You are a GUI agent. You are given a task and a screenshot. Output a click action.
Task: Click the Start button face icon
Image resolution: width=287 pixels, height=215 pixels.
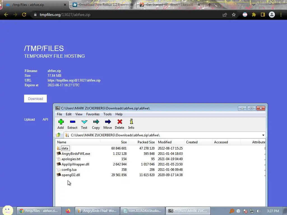tap(8, 211)
